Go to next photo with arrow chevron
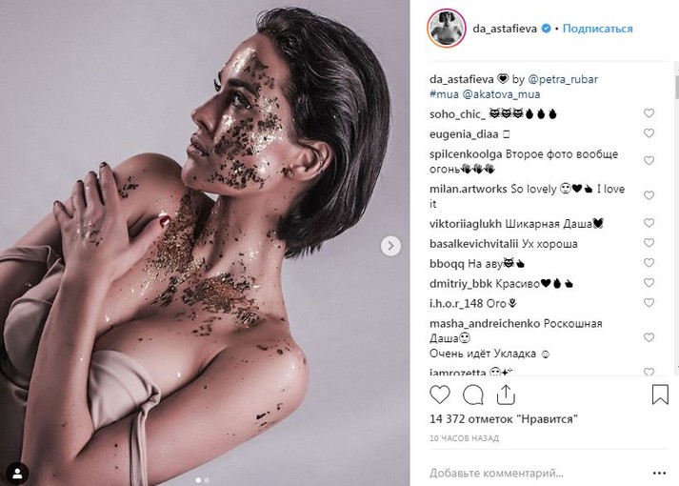Screen dimensions: 679x486 pos(390,246)
